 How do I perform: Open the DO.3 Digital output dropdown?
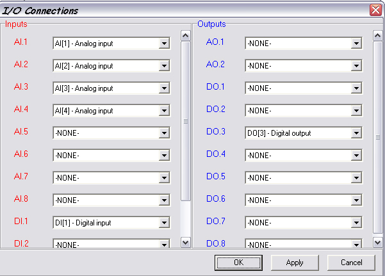click(x=304, y=133)
